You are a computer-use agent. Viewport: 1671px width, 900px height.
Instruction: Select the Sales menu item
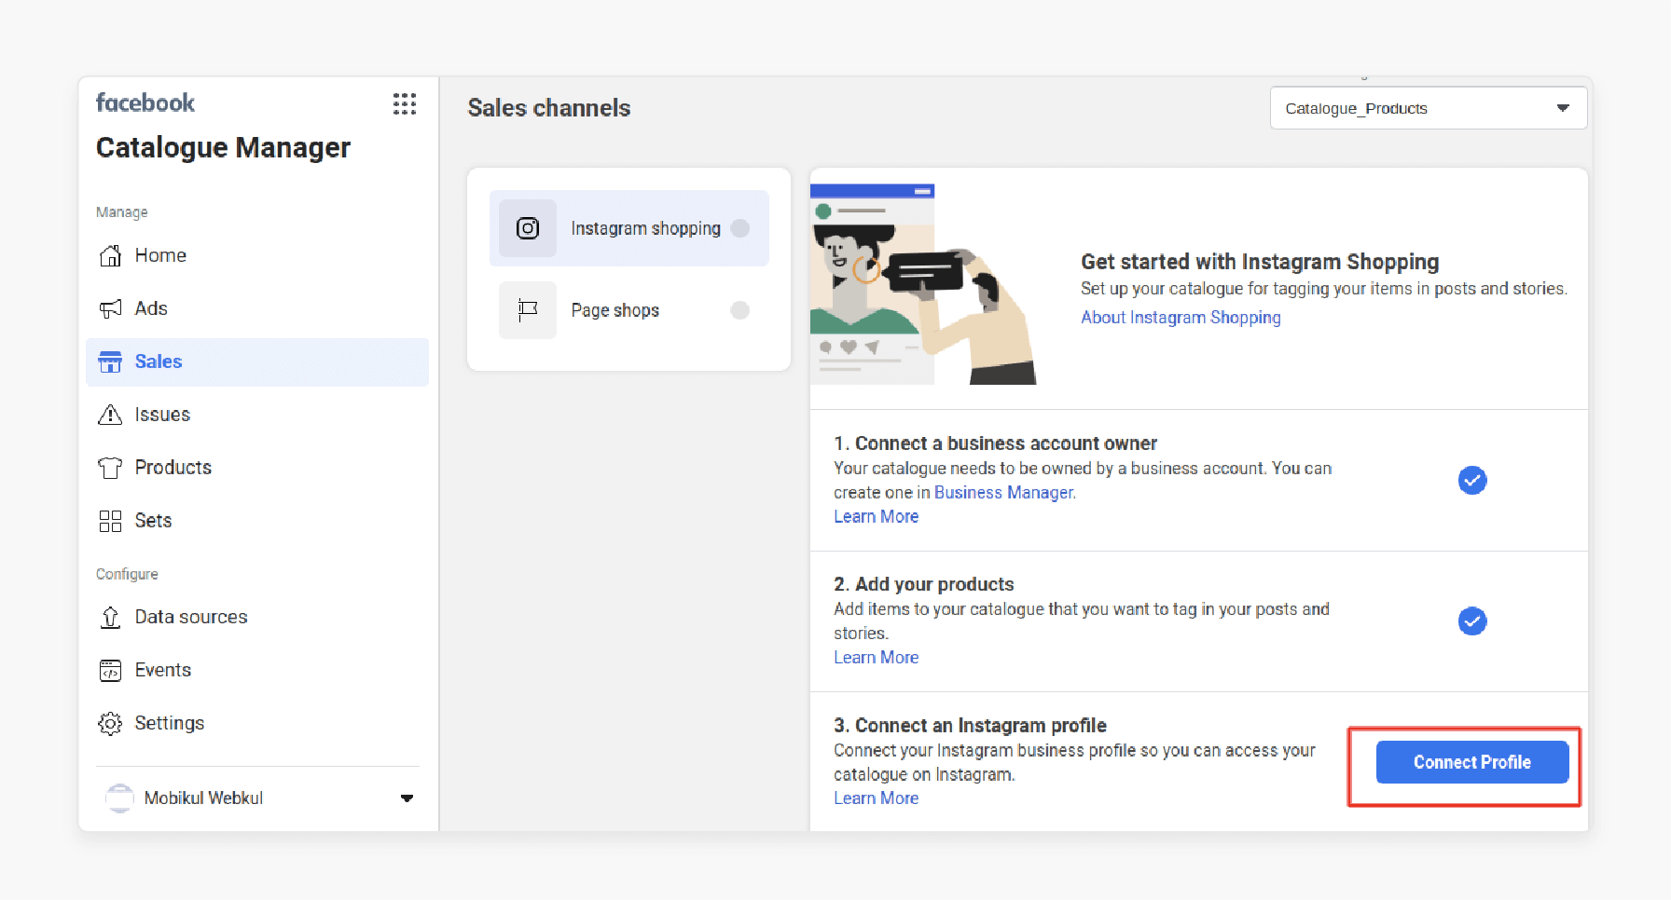click(x=257, y=361)
